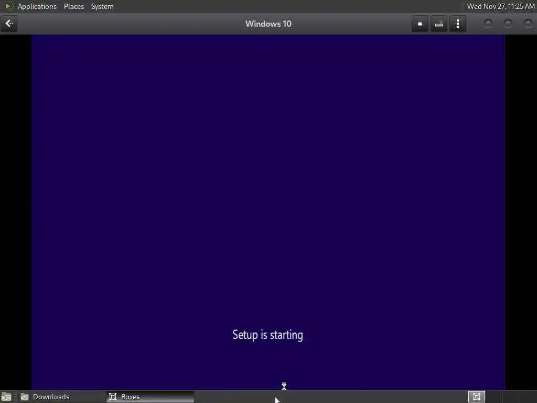
Task: Click the "Setup is starting" text
Action: coord(267,335)
